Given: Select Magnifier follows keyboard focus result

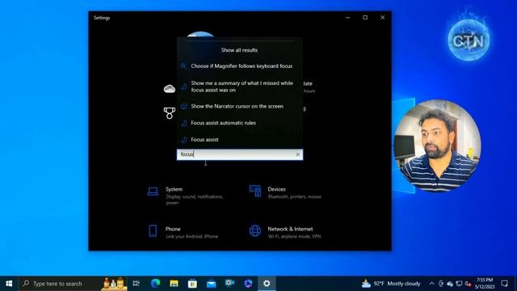Looking at the screenshot, I should pos(240,66).
